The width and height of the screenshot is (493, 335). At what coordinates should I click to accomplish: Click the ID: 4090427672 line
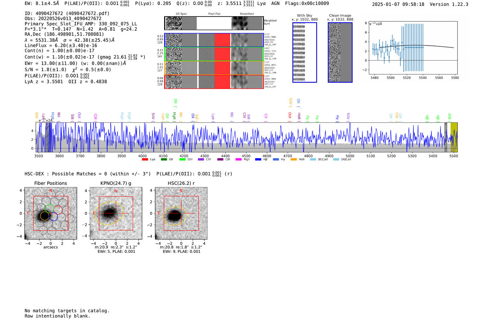coord(67,13)
